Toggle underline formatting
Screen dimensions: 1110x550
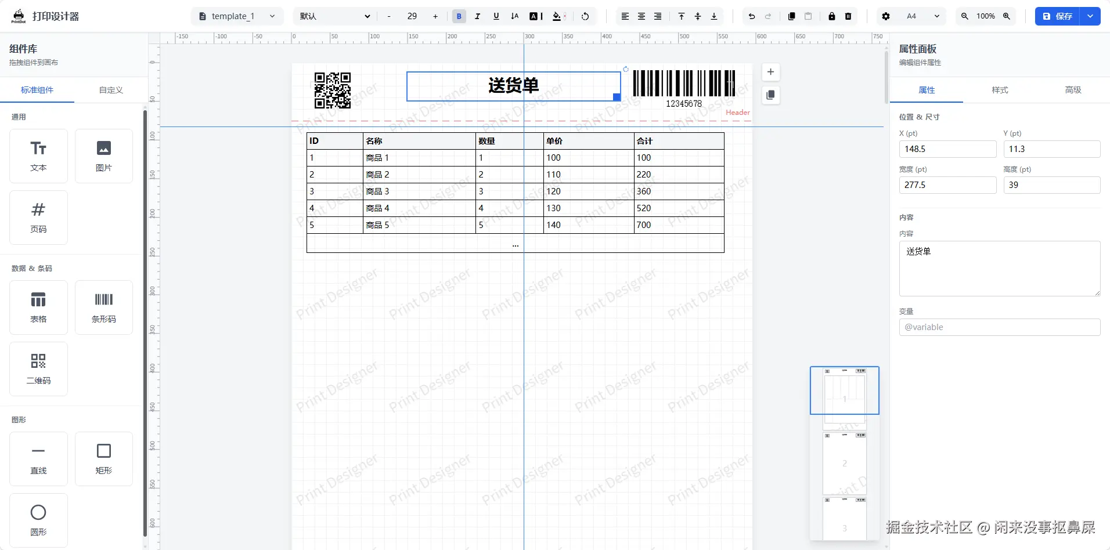coord(496,16)
